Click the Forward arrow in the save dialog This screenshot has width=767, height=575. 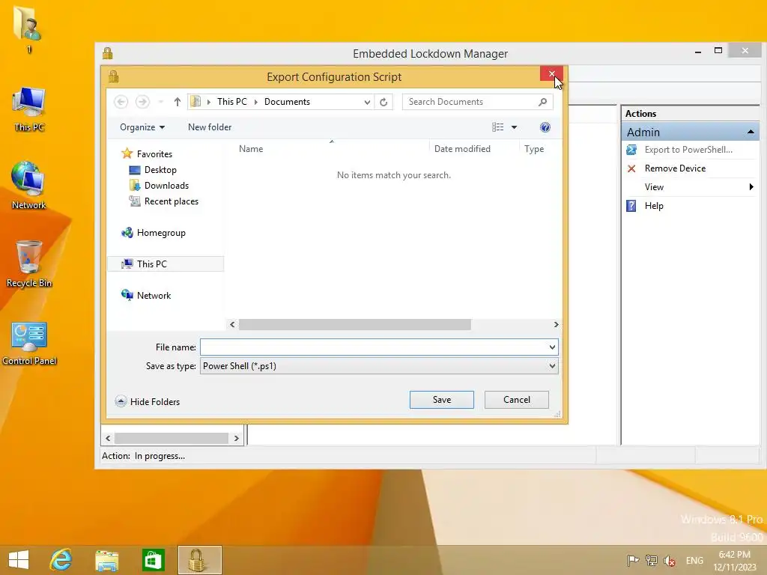[142, 102]
